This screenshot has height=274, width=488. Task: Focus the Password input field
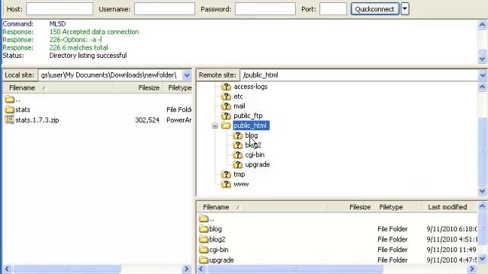pos(265,9)
